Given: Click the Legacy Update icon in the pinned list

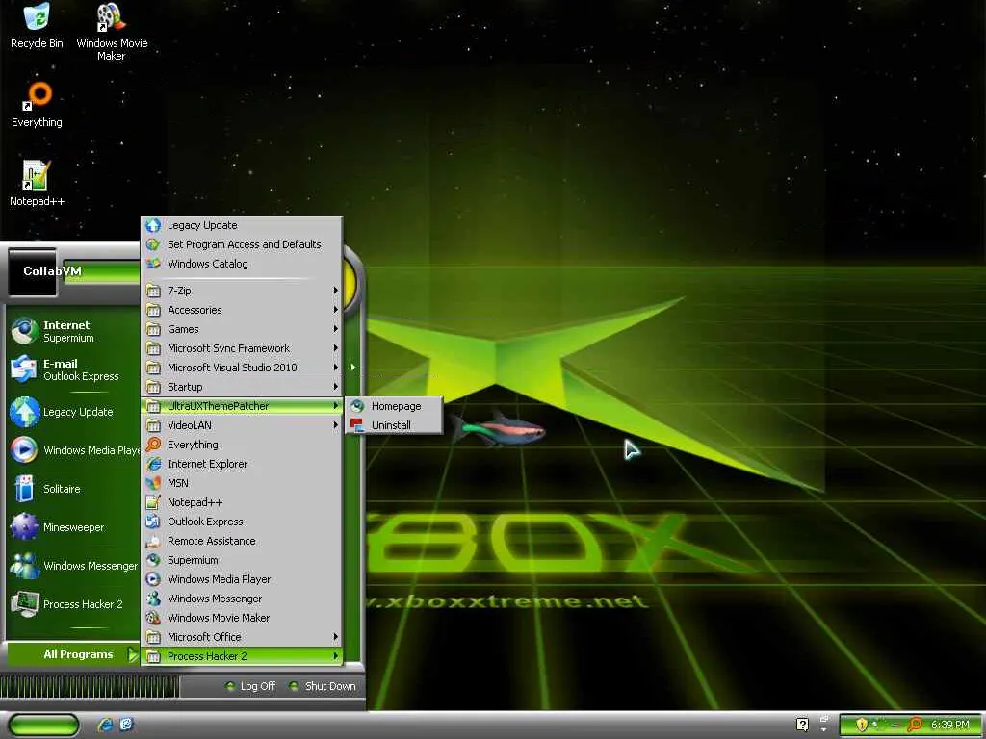Looking at the screenshot, I should tap(24, 412).
